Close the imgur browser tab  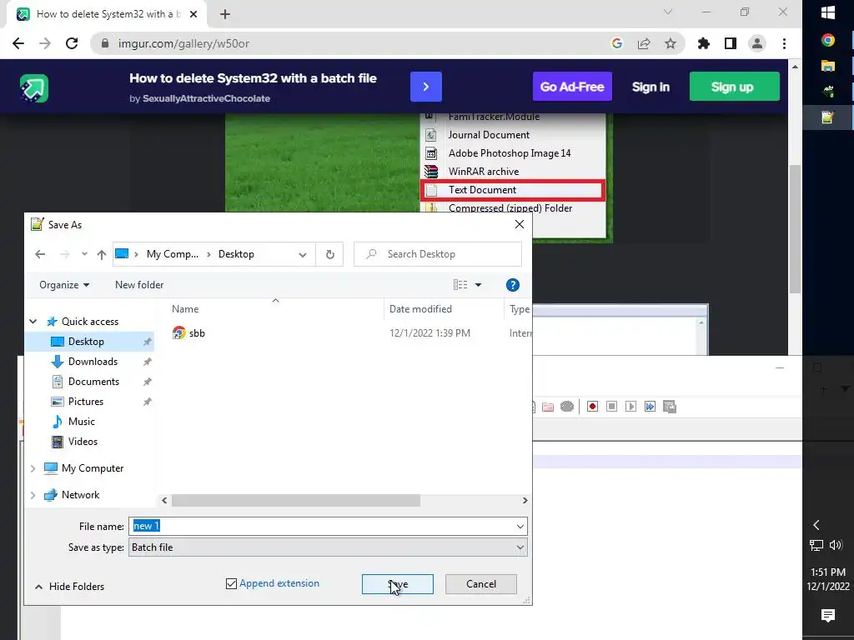[193, 14]
